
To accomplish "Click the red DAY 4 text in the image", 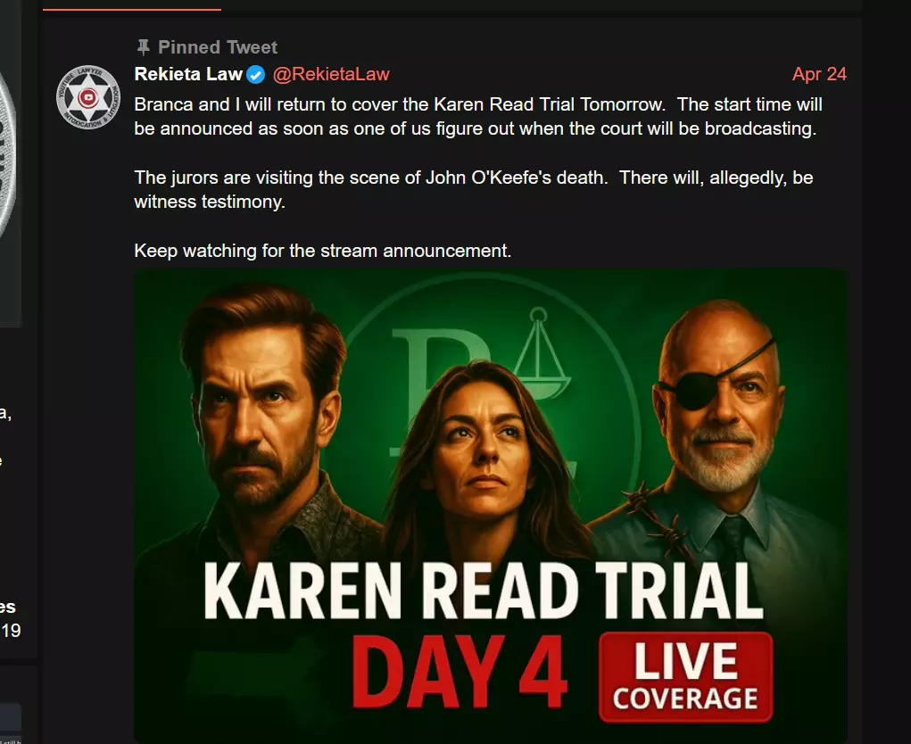I will (459, 672).
